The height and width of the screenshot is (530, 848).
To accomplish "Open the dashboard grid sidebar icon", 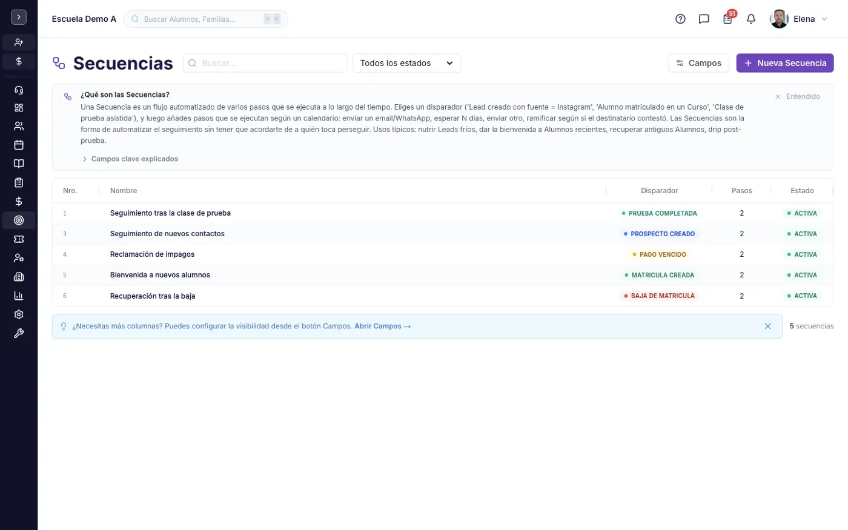I will point(19,108).
